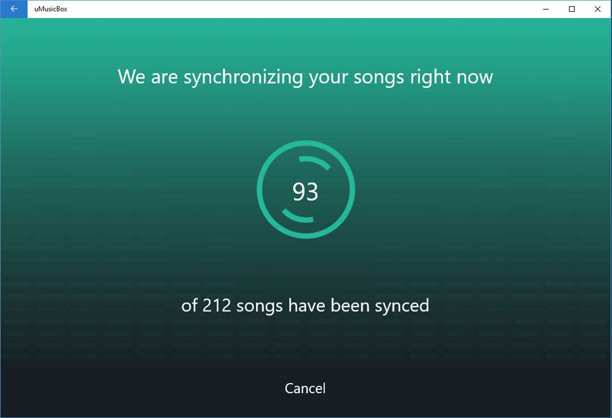Maximize the uMusicBox window
This screenshot has height=418, width=612.
[x=572, y=9]
